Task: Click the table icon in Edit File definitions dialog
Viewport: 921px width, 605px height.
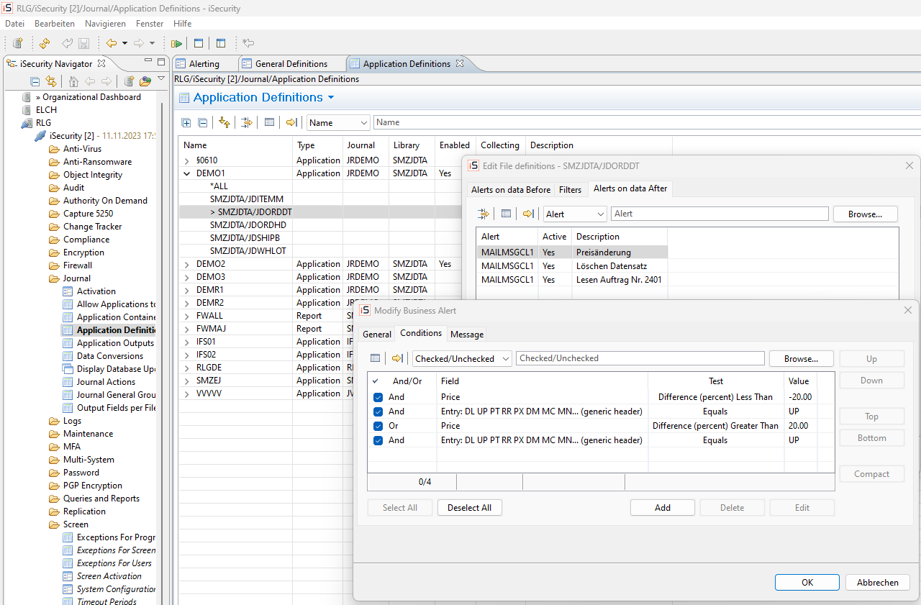Action: pos(506,214)
